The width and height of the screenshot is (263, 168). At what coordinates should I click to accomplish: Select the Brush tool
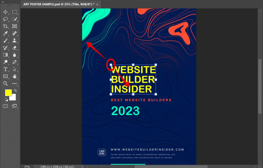click(x=5, y=40)
